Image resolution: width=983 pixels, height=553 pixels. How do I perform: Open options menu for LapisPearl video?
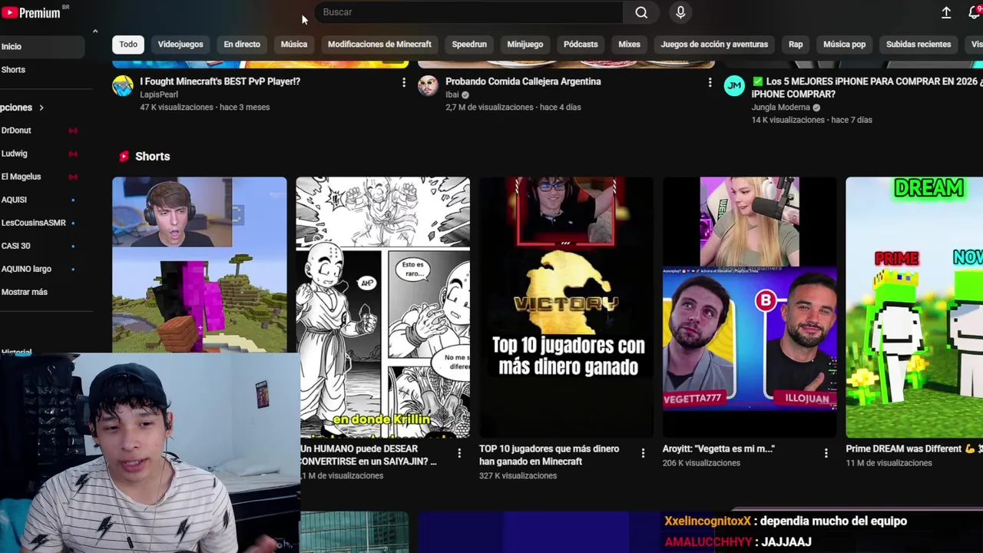coord(404,82)
